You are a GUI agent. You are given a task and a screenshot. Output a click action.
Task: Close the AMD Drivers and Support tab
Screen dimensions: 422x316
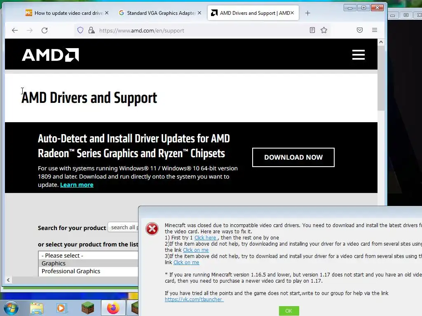pyautogui.click(x=292, y=13)
